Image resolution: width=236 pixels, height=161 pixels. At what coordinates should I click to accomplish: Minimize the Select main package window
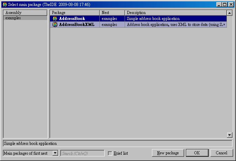pyautogui.click(x=219, y=5)
